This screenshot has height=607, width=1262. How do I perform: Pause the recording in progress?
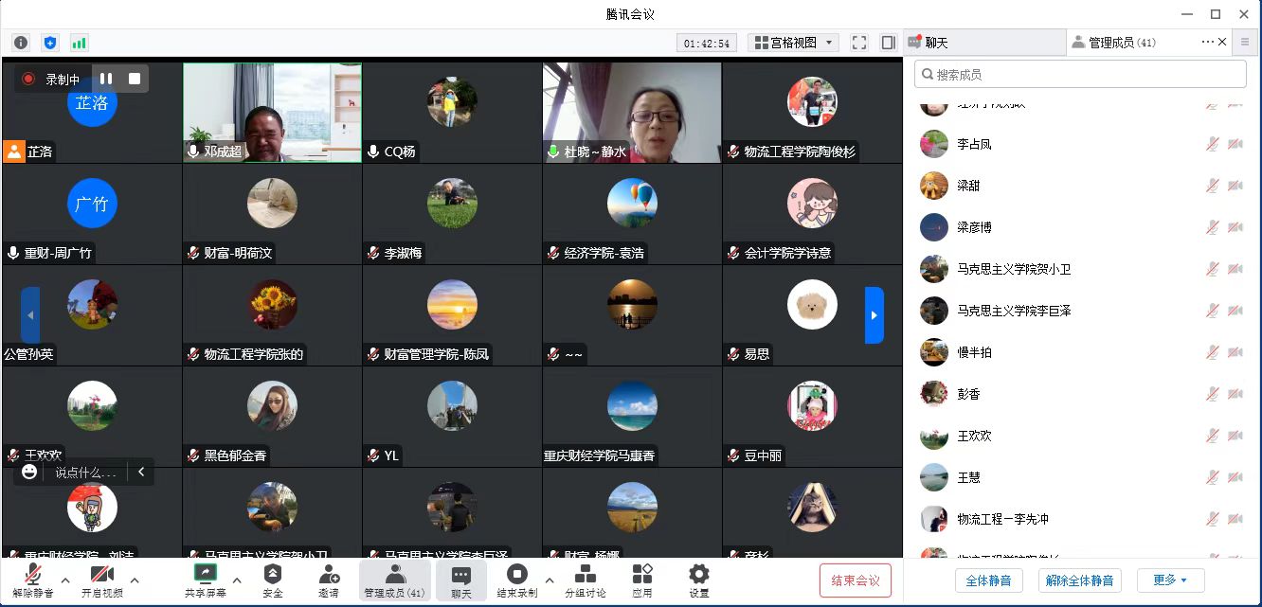click(106, 80)
